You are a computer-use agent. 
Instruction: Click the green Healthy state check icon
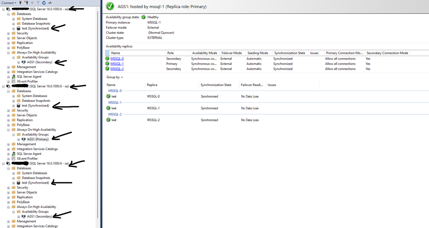(x=143, y=17)
